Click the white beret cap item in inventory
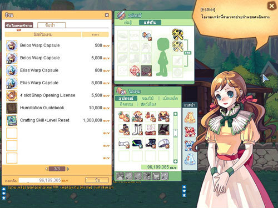Screen dimensions: 278x208 [x=163, y=143]
